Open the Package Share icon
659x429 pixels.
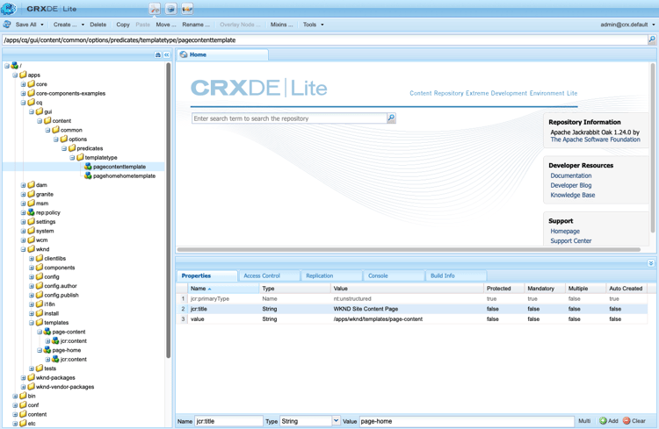(x=187, y=9)
